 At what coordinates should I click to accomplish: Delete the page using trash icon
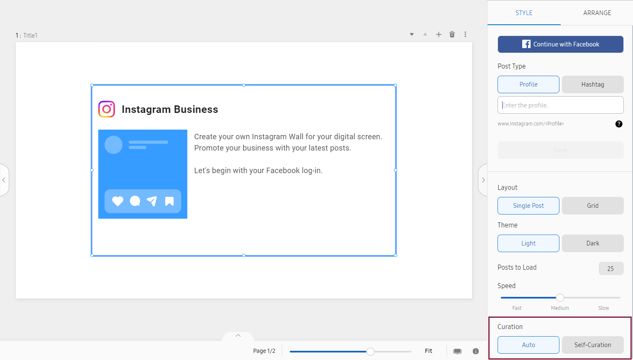coord(452,35)
